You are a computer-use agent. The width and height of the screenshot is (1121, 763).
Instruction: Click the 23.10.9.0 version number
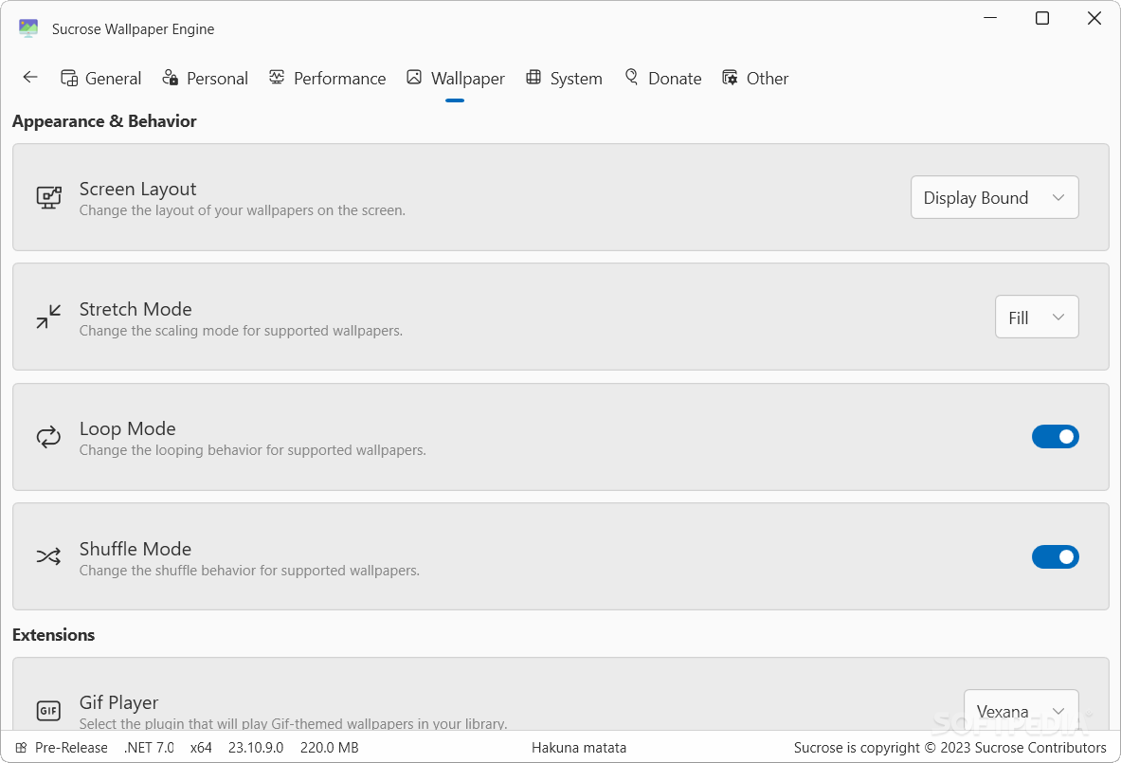(x=256, y=747)
